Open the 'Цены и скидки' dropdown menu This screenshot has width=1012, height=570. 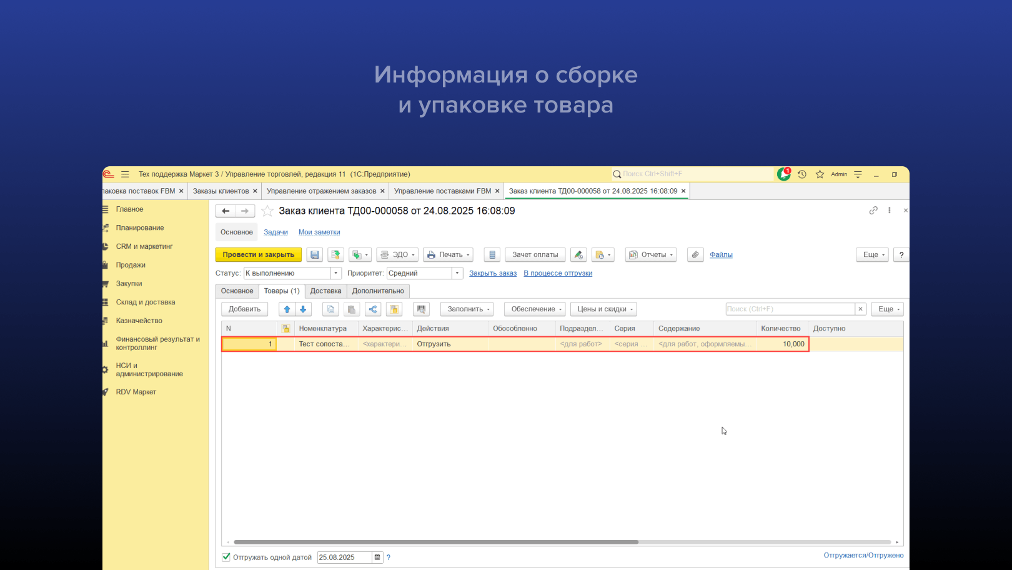pyautogui.click(x=605, y=309)
